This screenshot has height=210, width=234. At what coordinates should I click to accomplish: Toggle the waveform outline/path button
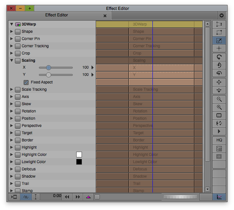tap(26, 197)
